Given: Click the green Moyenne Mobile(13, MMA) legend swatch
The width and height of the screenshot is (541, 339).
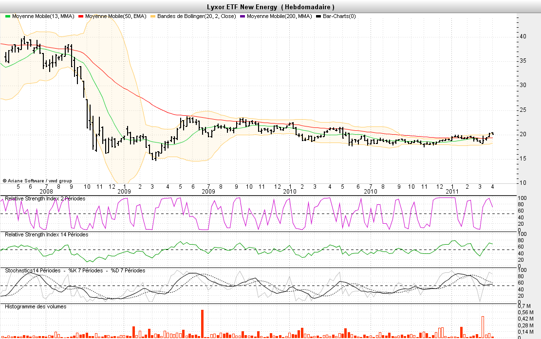Looking at the screenshot, I should pyautogui.click(x=8, y=16).
